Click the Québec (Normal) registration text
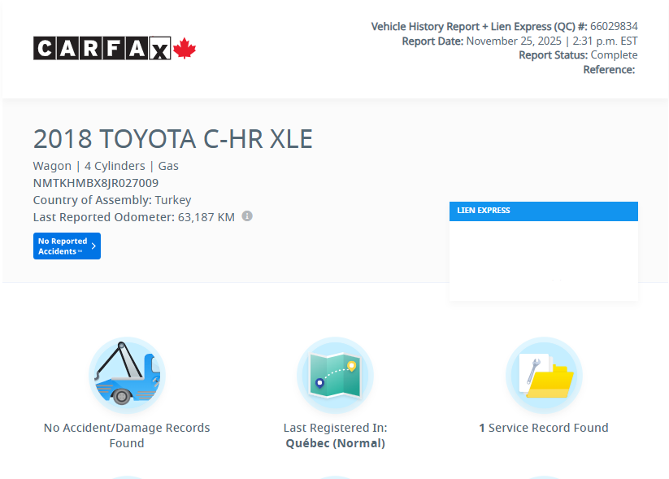669x479 pixels. pos(335,443)
